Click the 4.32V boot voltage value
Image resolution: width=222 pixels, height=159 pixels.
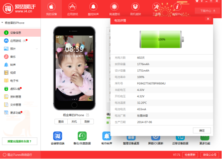point(141,96)
